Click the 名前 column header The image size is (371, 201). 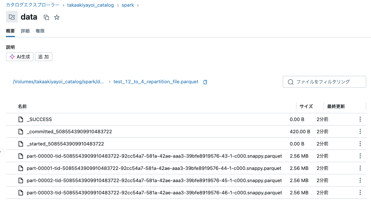coord(22,107)
